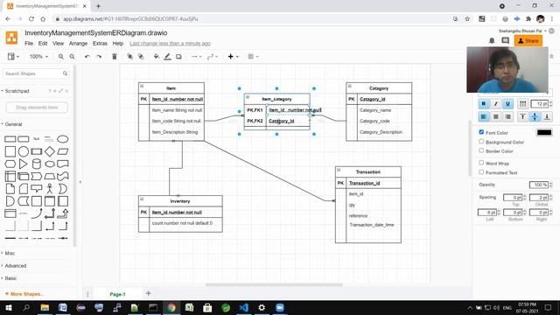Click the font size 12 pt field
The height and width of the screenshot is (315, 560).
pos(539,103)
